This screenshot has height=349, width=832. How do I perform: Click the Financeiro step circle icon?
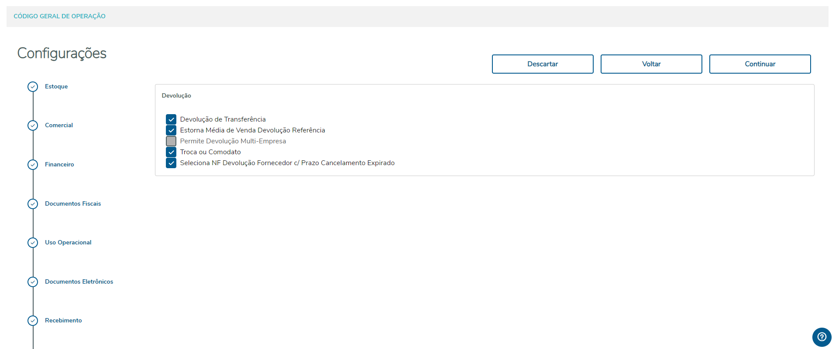(33, 165)
